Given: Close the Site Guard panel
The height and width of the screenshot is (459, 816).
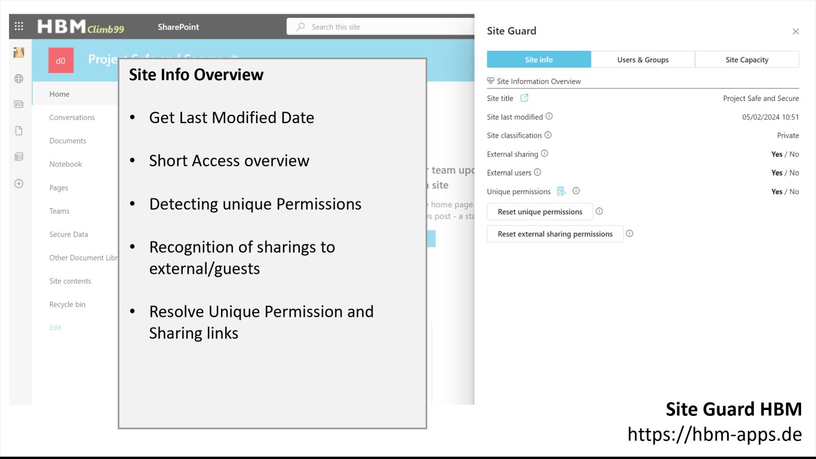Looking at the screenshot, I should pyautogui.click(x=796, y=31).
